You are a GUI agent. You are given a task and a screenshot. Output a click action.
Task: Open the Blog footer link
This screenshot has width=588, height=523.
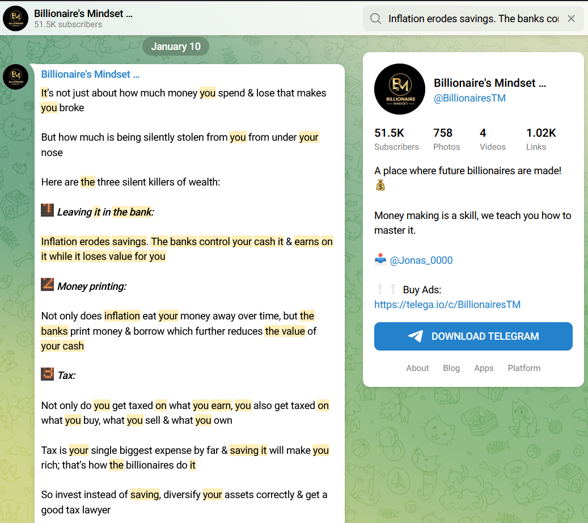point(451,368)
